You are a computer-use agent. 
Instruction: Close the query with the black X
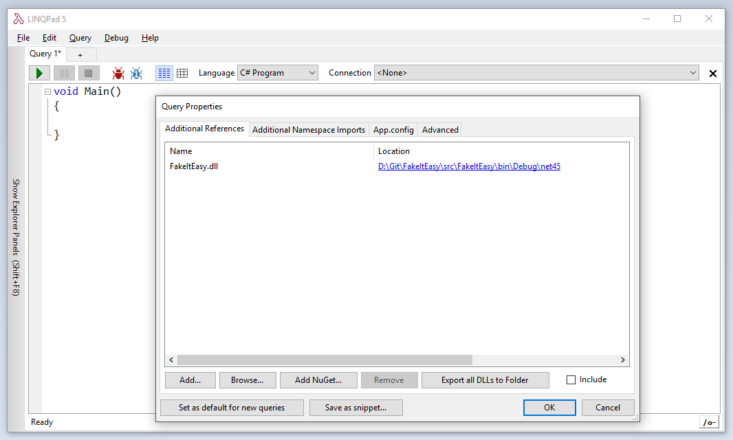713,74
